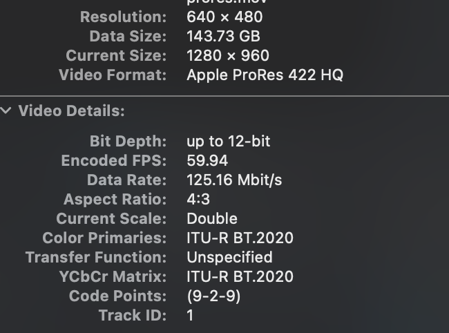Collapse the Video Details section chevron

[7, 111]
